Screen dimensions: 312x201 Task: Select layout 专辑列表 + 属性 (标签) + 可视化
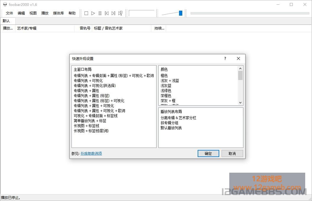99,101
